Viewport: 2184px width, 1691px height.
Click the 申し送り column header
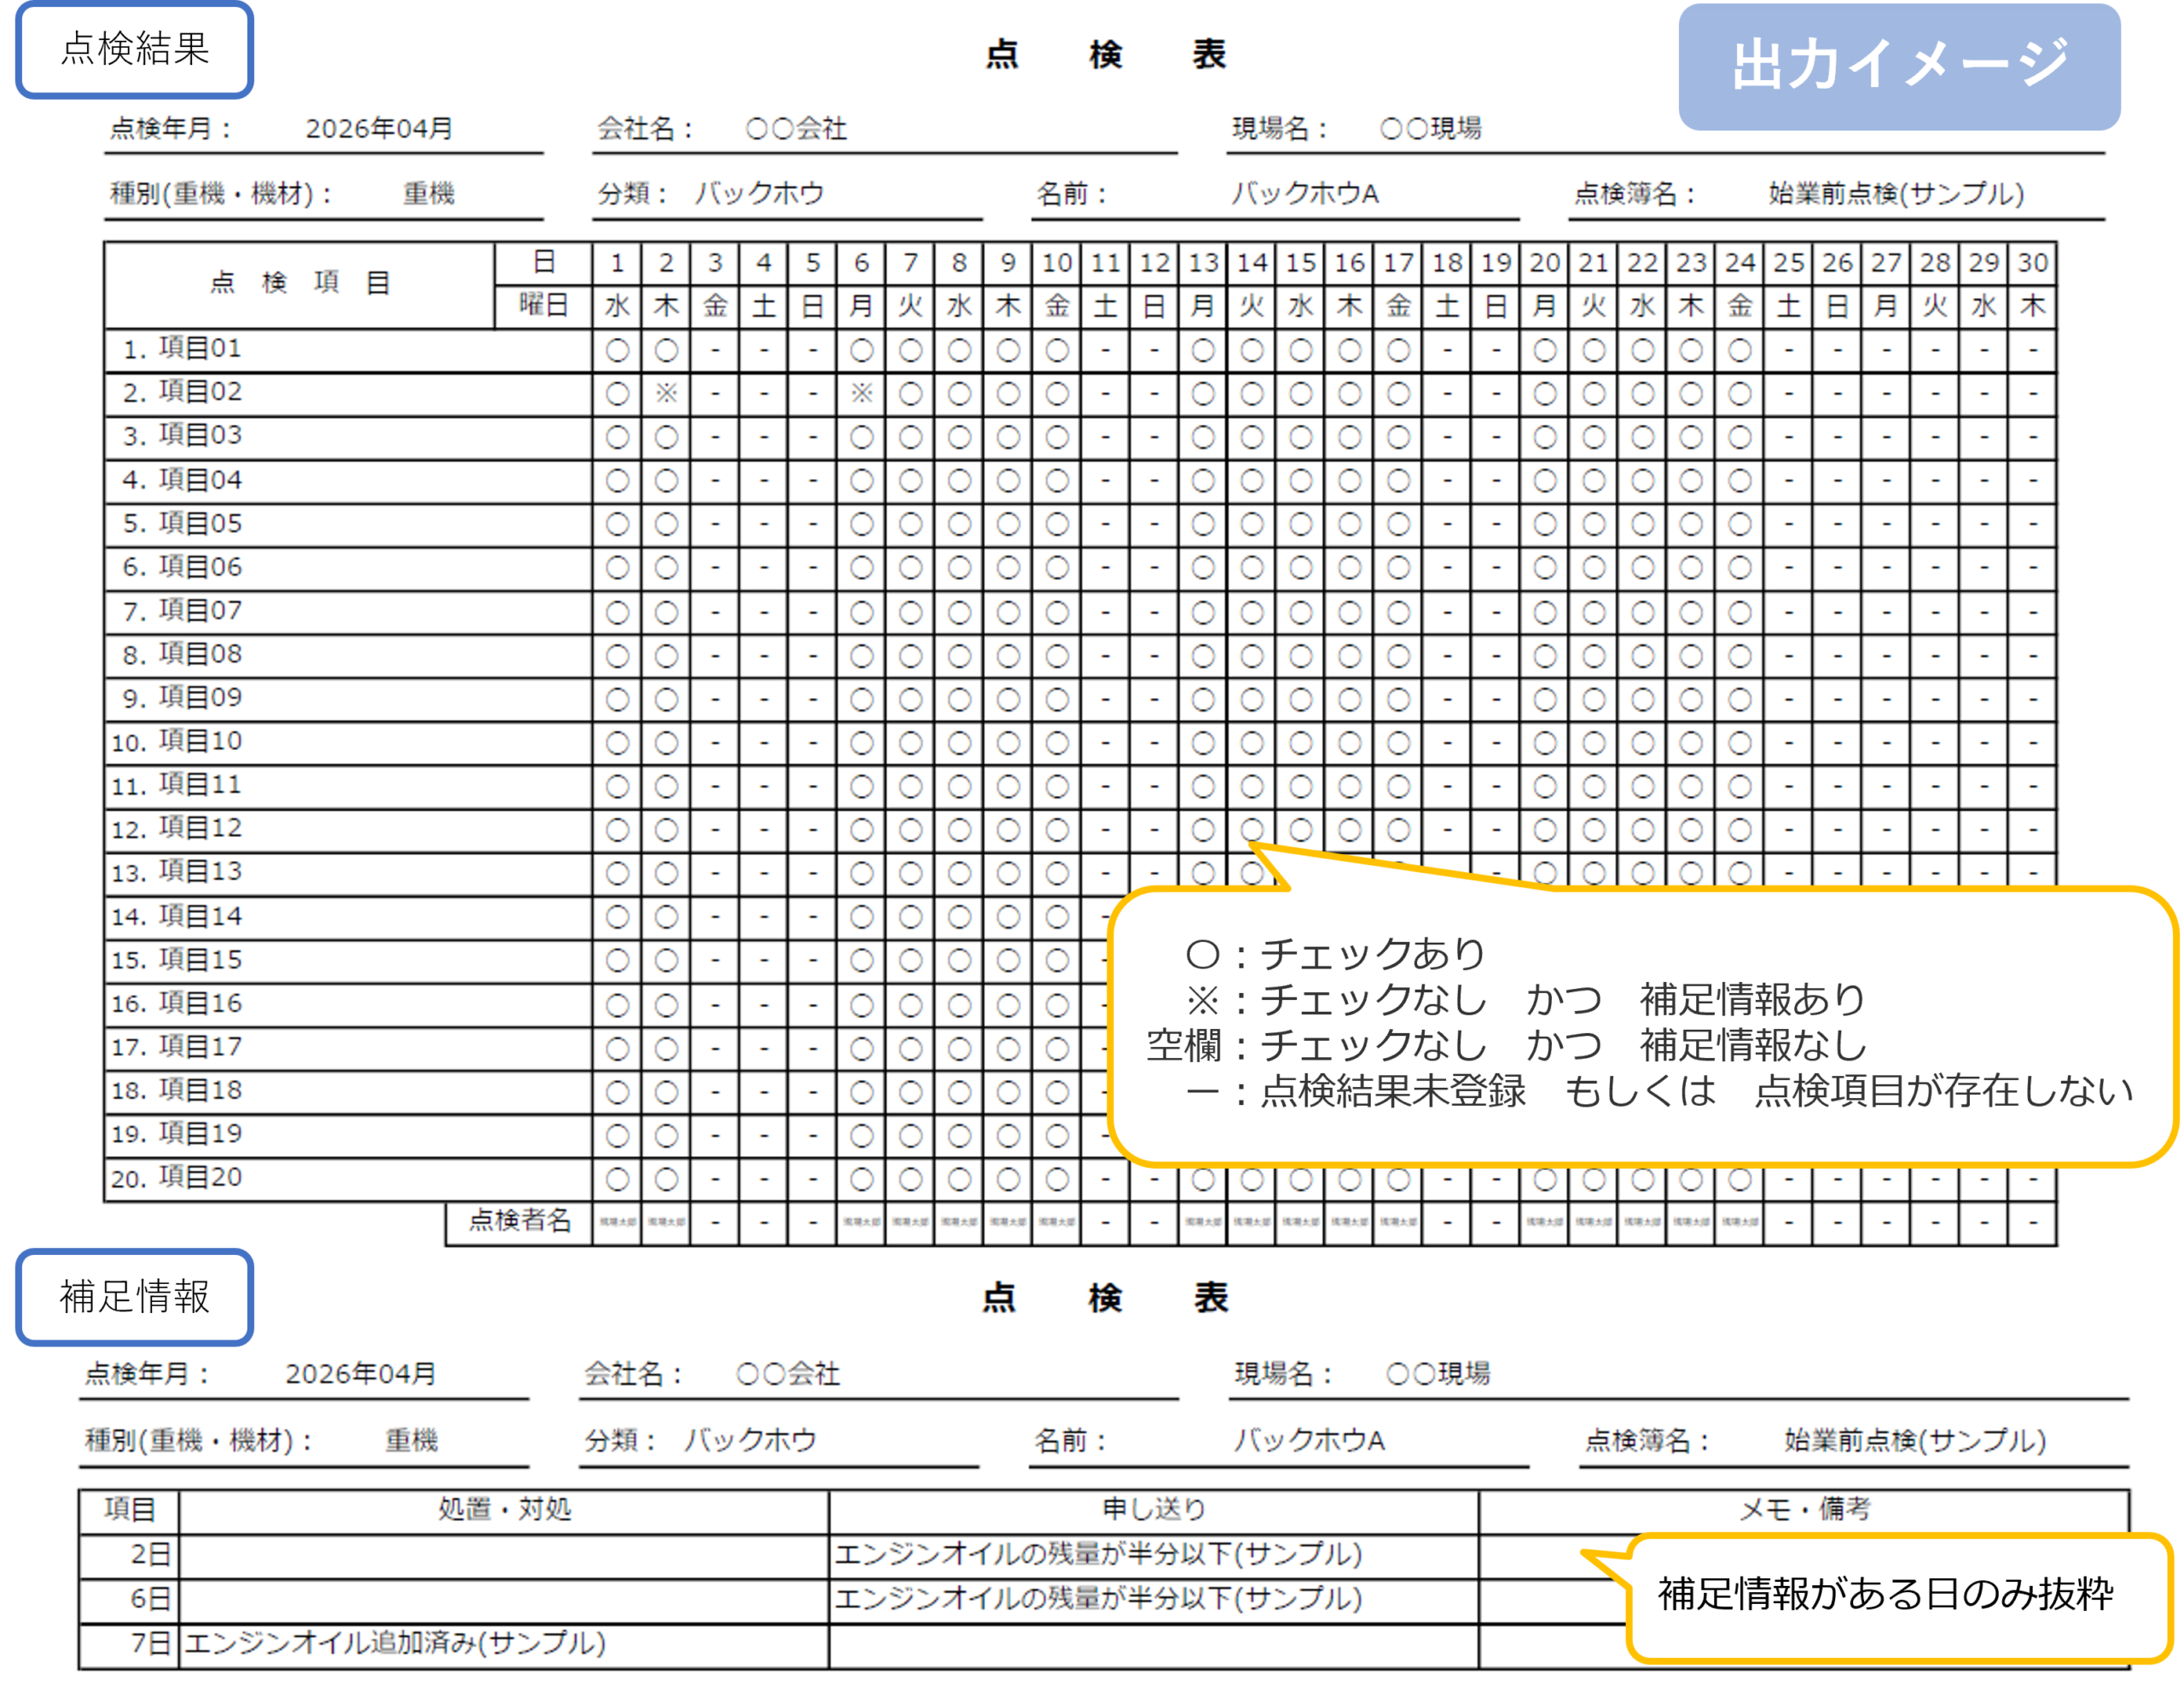tap(1153, 1509)
